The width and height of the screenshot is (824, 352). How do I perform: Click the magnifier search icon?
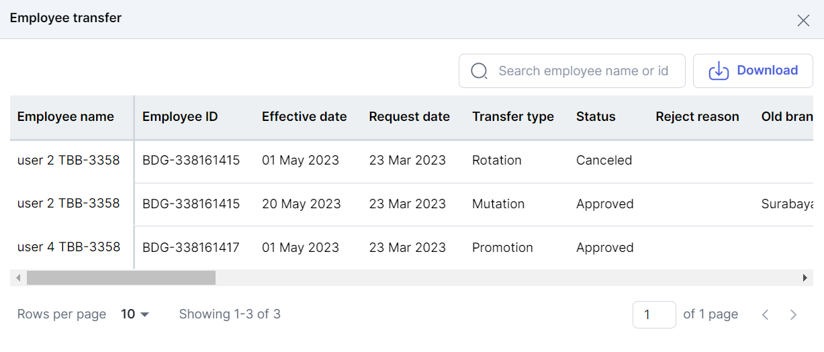click(479, 71)
